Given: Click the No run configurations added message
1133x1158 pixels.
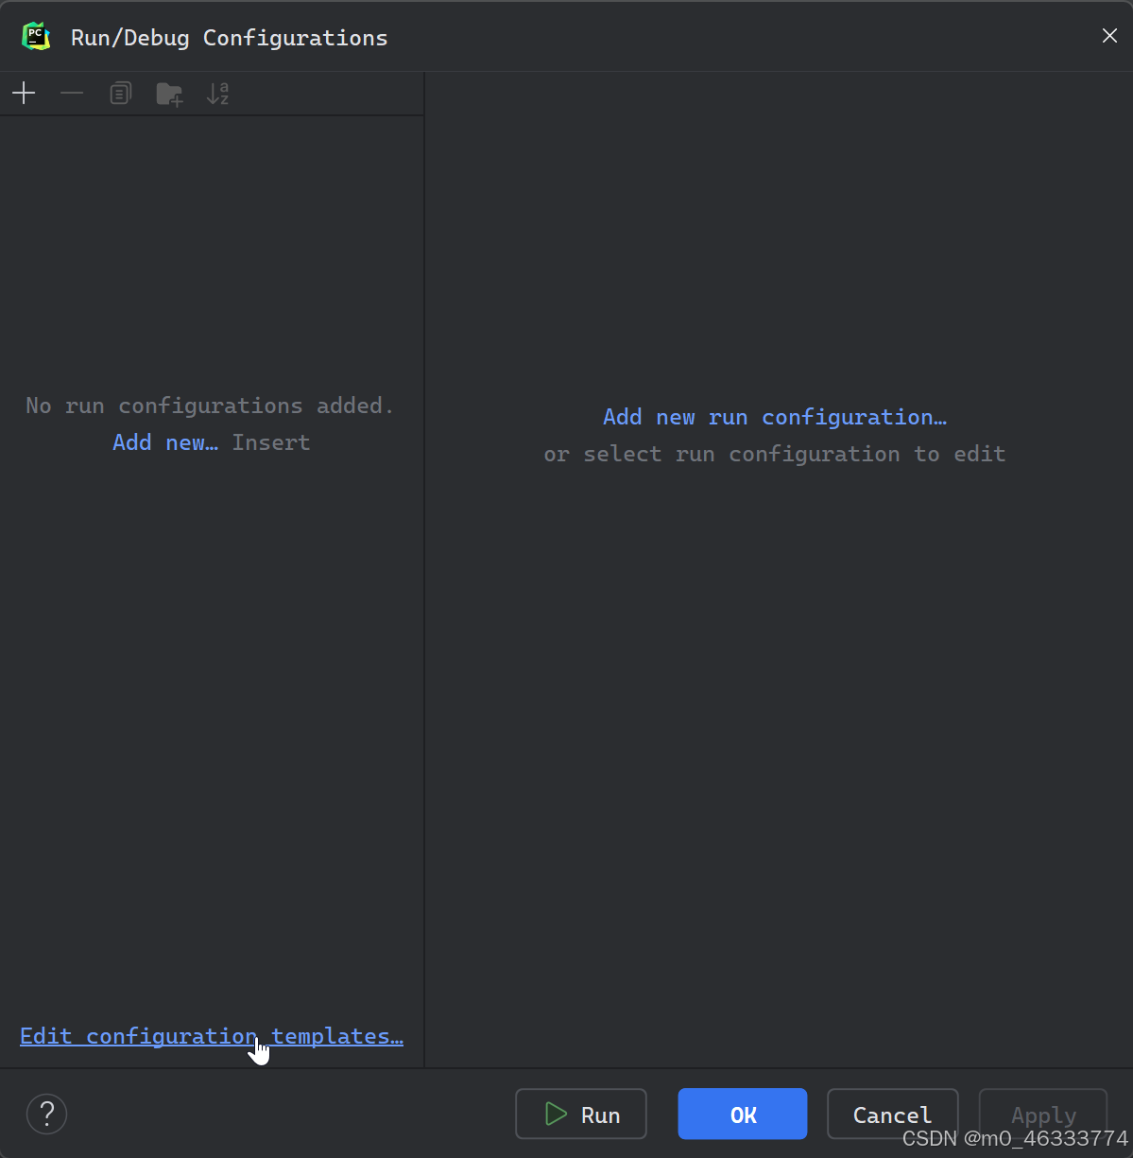Looking at the screenshot, I should click(209, 405).
